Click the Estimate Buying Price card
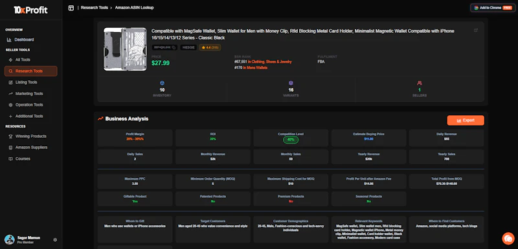The image size is (518, 249). click(x=368, y=138)
